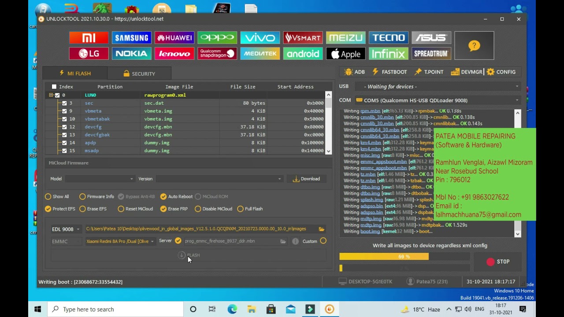The image size is (564, 317).
Task: Pick the Vivo brand tile
Action: coord(260,38)
